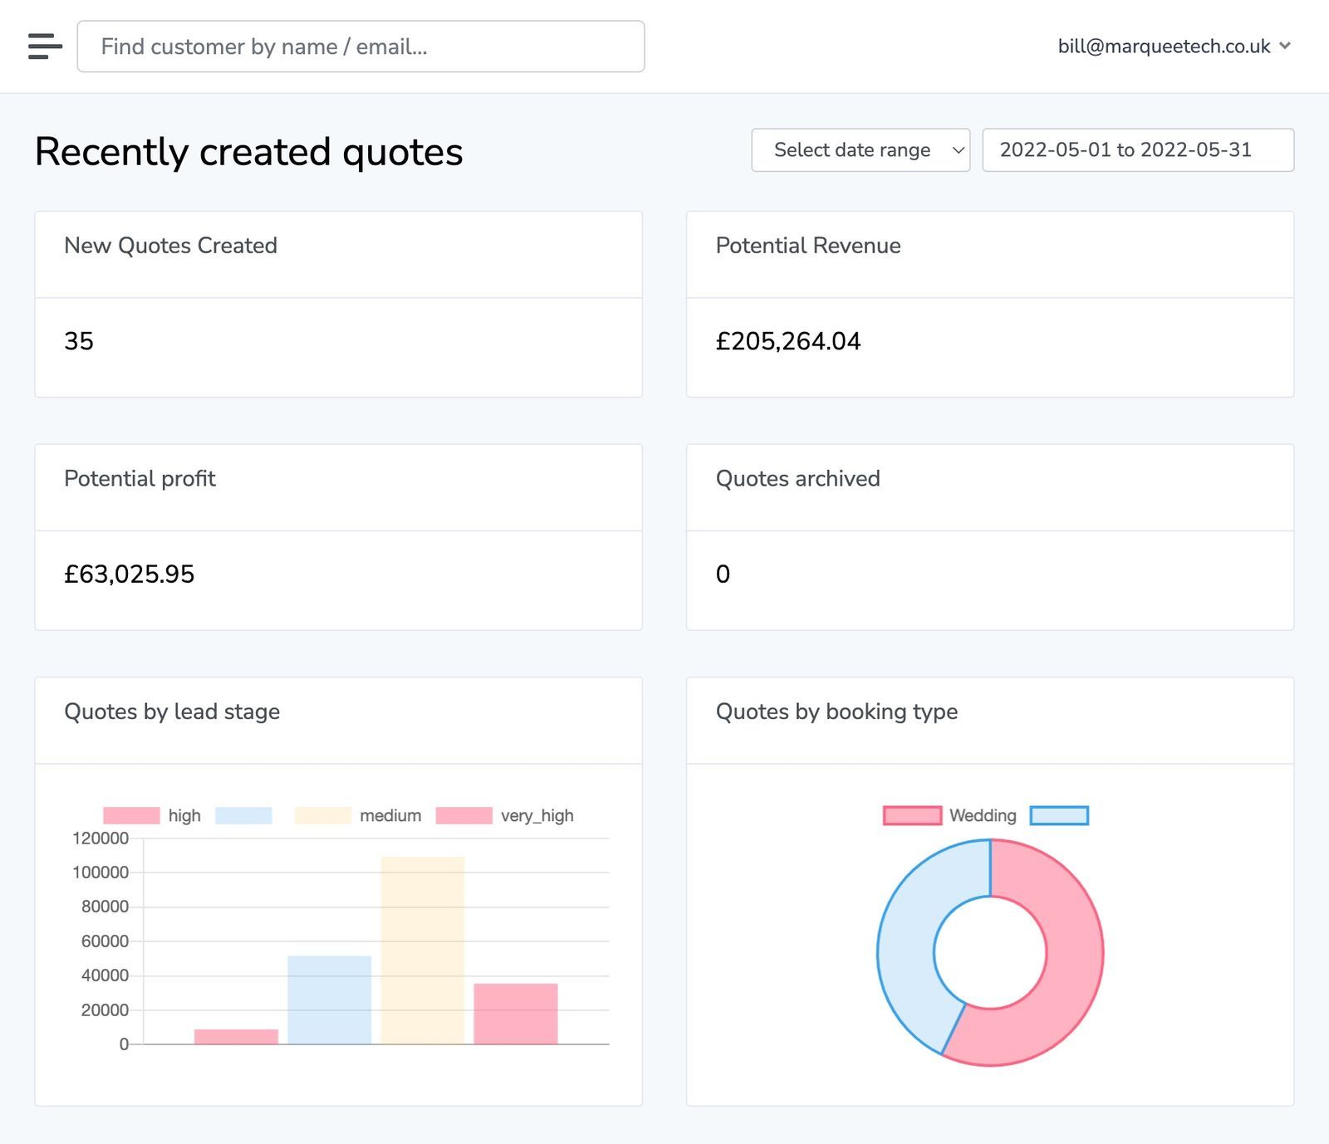The height and width of the screenshot is (1144, 1329).
Task: Click the 'Quotes by booking type' title
Action: (837, 711)
